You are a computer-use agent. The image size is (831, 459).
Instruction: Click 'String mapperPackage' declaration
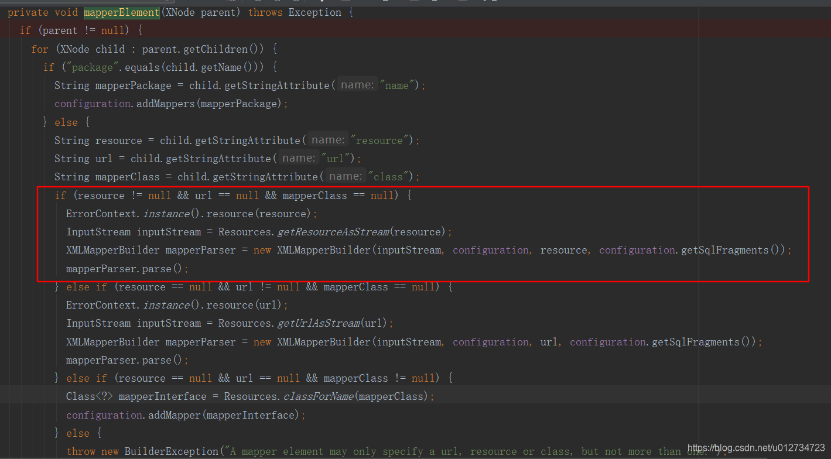pyautogui.click(x=113, y=85)
